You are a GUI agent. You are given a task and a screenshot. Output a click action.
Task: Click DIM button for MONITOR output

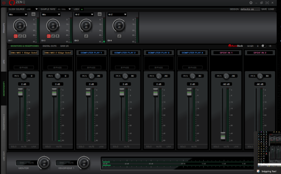click(x=22, y=163)
